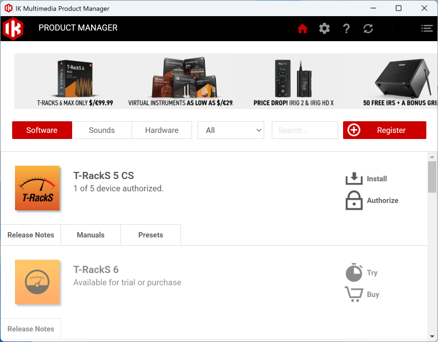Open T-RackS 5 CS Release Notes tab
Viewport: 438px width, 342px height.
point(31,235)
